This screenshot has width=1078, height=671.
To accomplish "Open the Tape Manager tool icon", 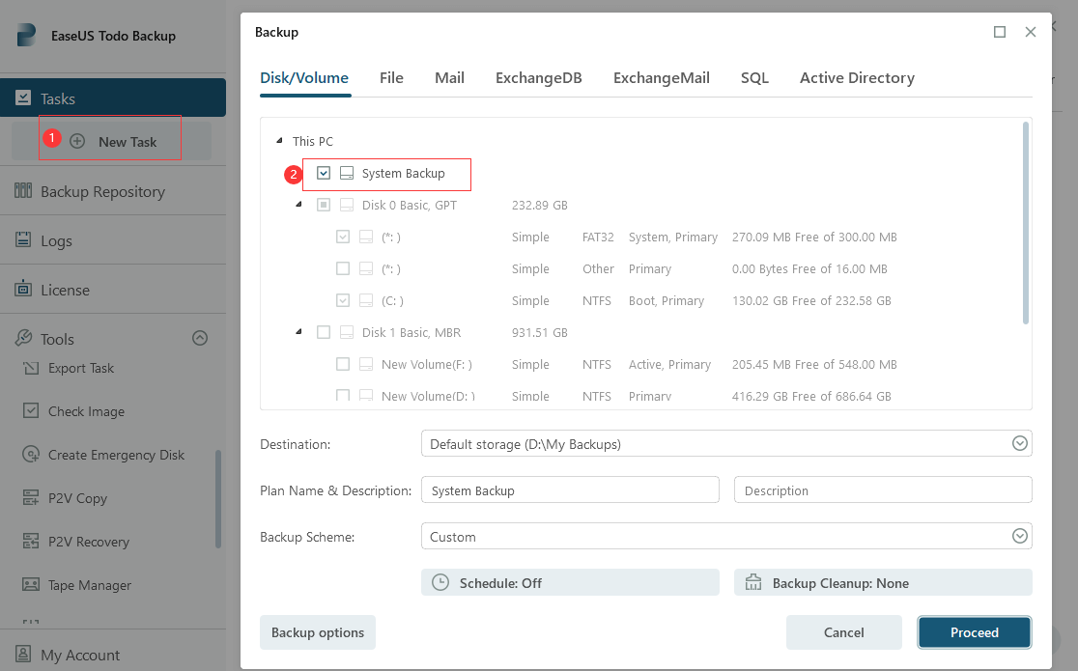I will point(31,585).
